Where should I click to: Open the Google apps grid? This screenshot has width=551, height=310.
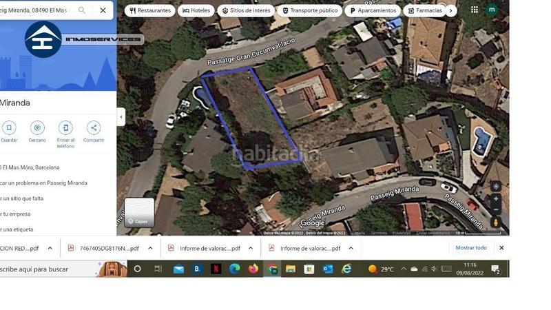[x=475, y=10]
